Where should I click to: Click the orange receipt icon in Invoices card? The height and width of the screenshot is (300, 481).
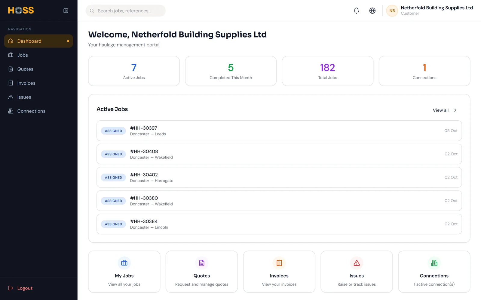tap(279, 263)
